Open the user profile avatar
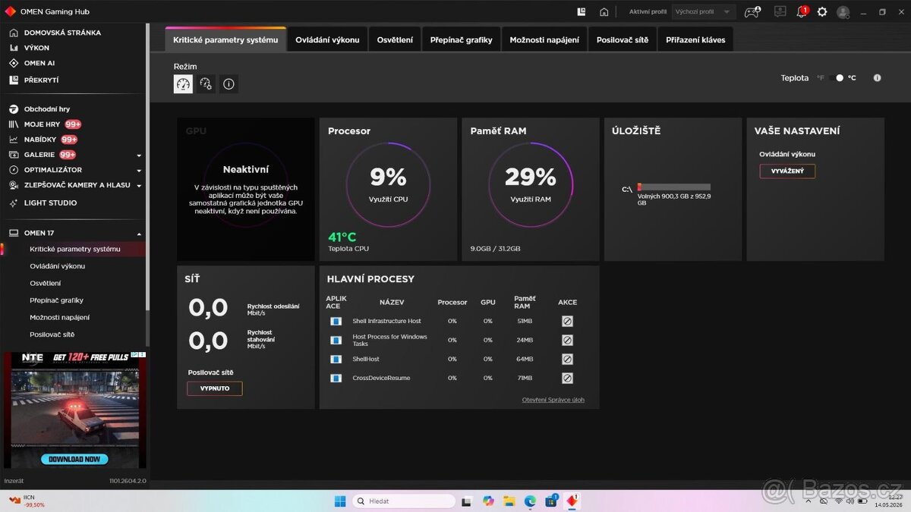The width and height of the screenshot is (911, 512). click(843, 12)
